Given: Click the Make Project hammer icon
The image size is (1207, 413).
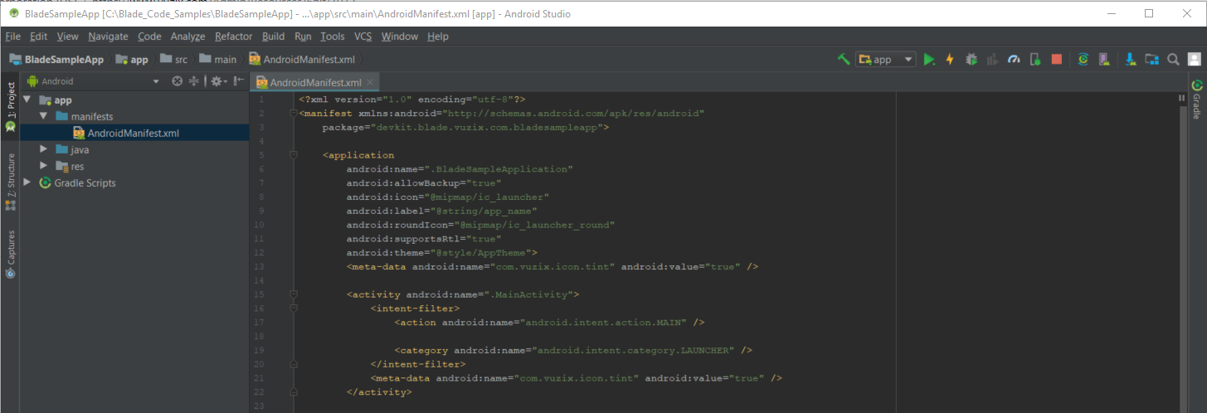Looking at the screenshot, I should pyautogui.click(x=844, y=59).
